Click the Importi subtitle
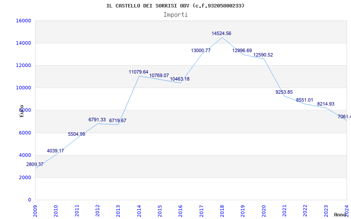Viewport: 351px width, 219px height. pyautogui.click(x=175, y=15)
